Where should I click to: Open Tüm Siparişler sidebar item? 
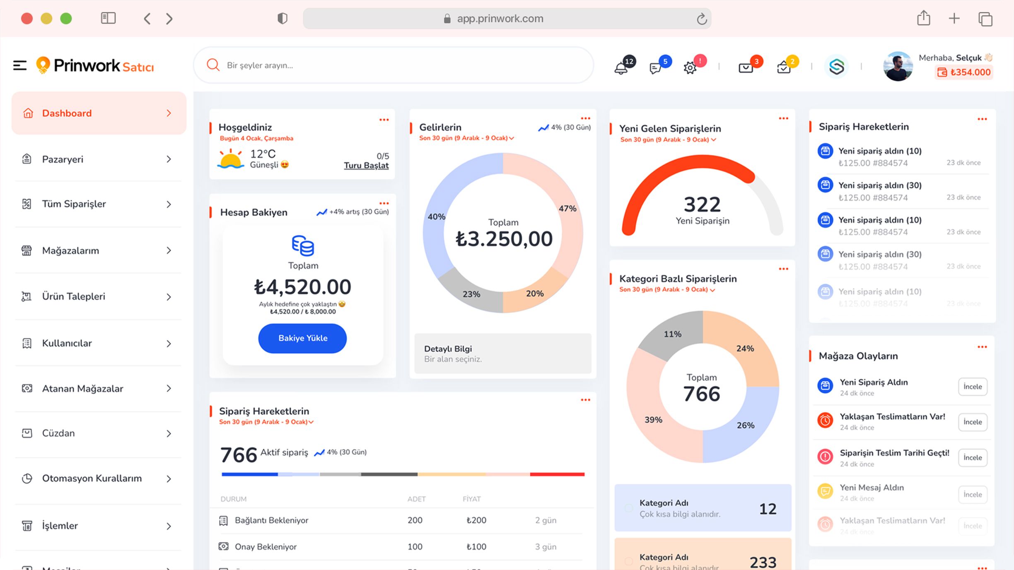(x=99, y=204)
